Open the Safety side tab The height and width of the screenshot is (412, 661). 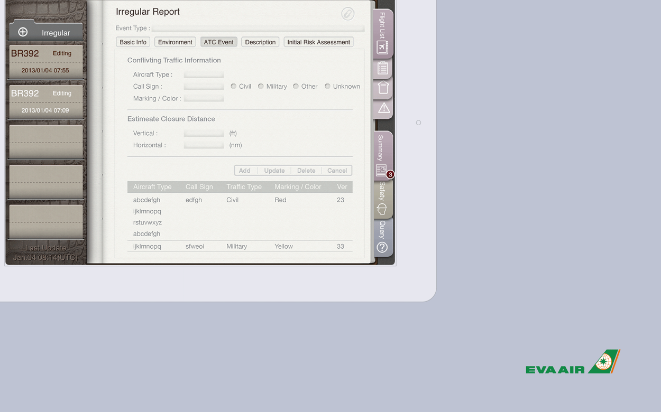(382, 199)
